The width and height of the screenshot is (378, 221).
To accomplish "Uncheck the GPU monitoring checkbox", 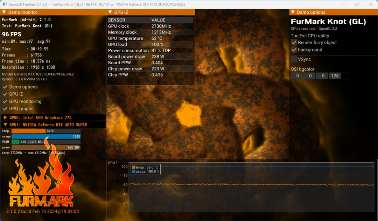I will point(5,101).
